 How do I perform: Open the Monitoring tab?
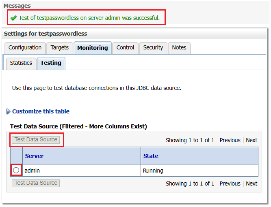tap(93, 48)
